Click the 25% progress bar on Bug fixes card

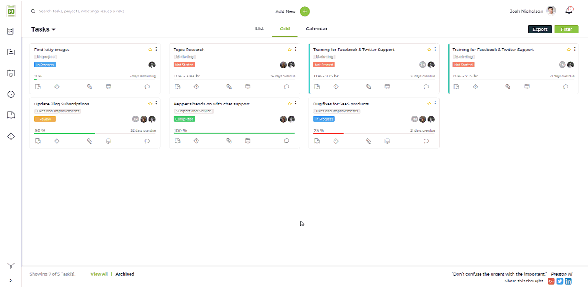(x=374, y=133)
